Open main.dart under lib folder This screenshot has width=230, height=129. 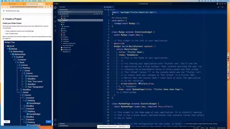[80, 27]
